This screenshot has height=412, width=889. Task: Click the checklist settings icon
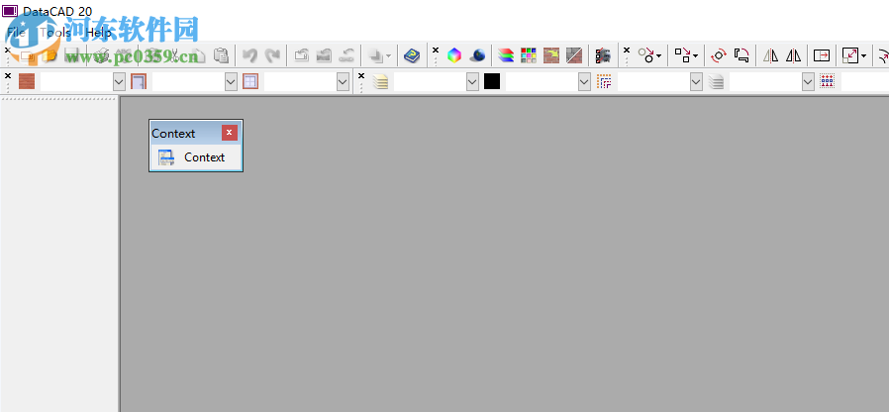click(x=603, y=55)
